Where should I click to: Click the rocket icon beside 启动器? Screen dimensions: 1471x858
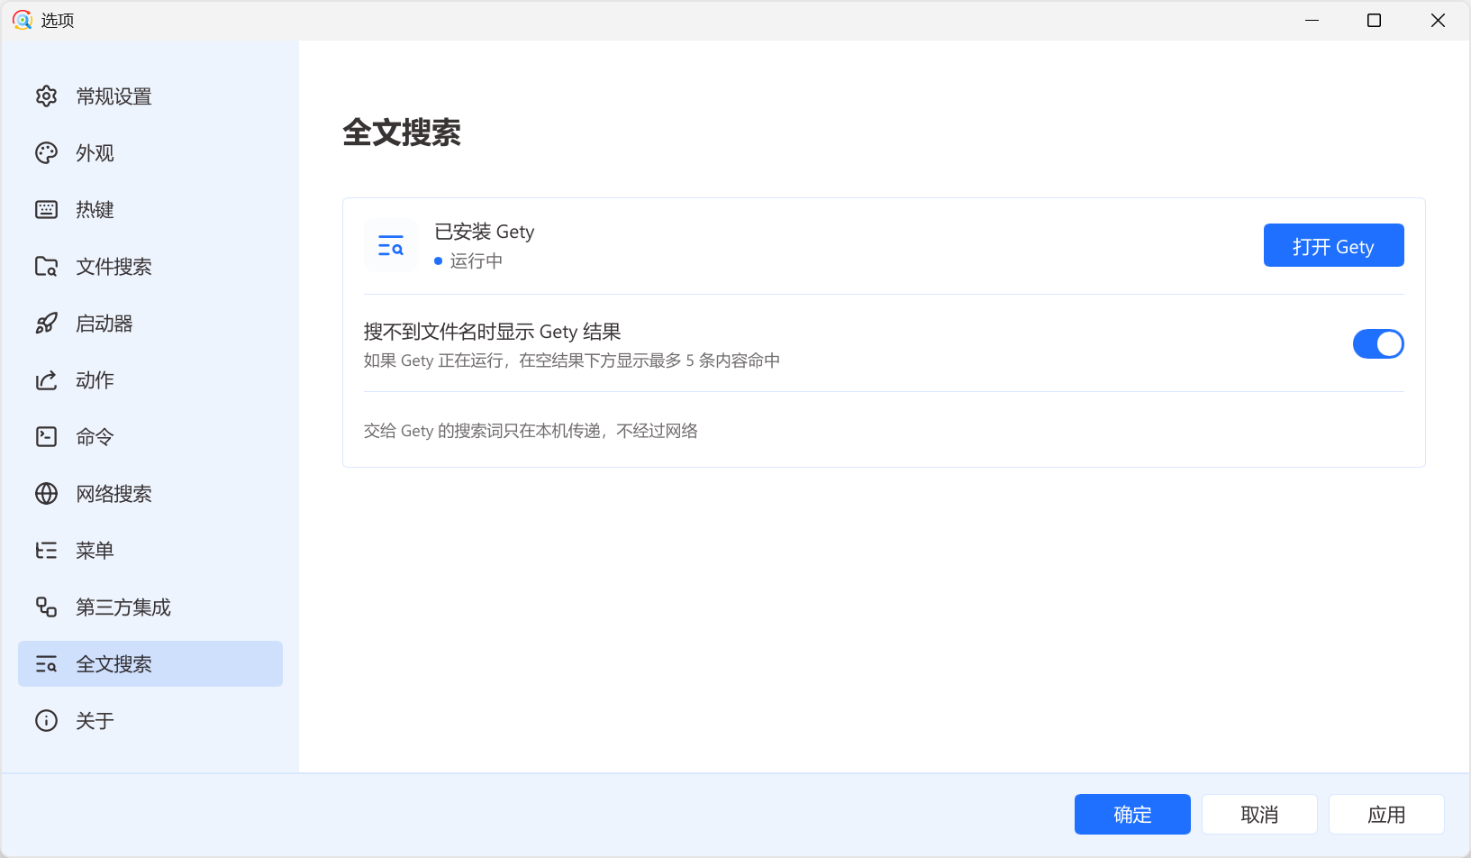click(46, 324)
